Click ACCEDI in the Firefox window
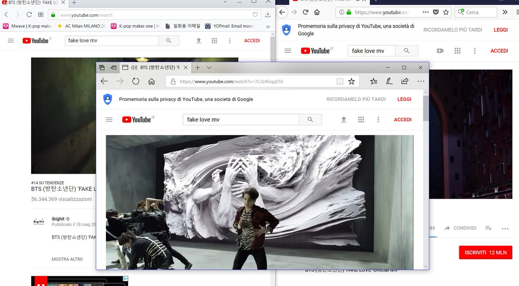The width and height of the screenshot is (519, 286). click(499, 51)
